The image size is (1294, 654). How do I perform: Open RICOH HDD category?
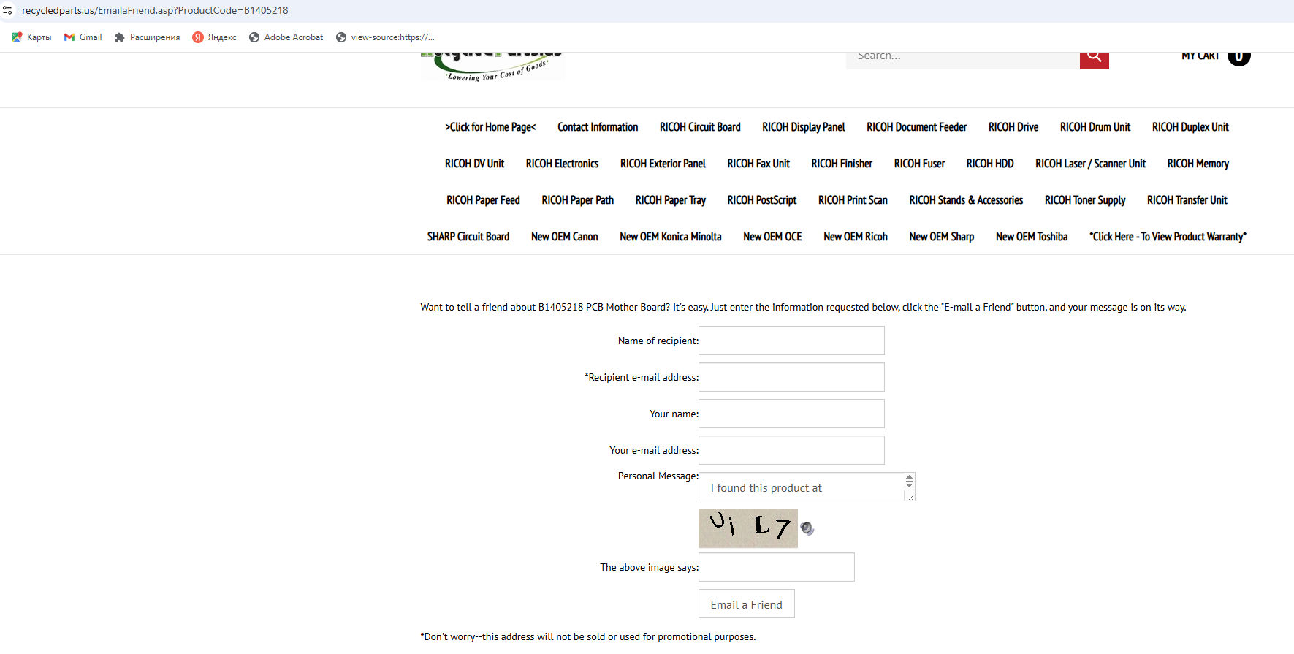[x=990, y=164]
